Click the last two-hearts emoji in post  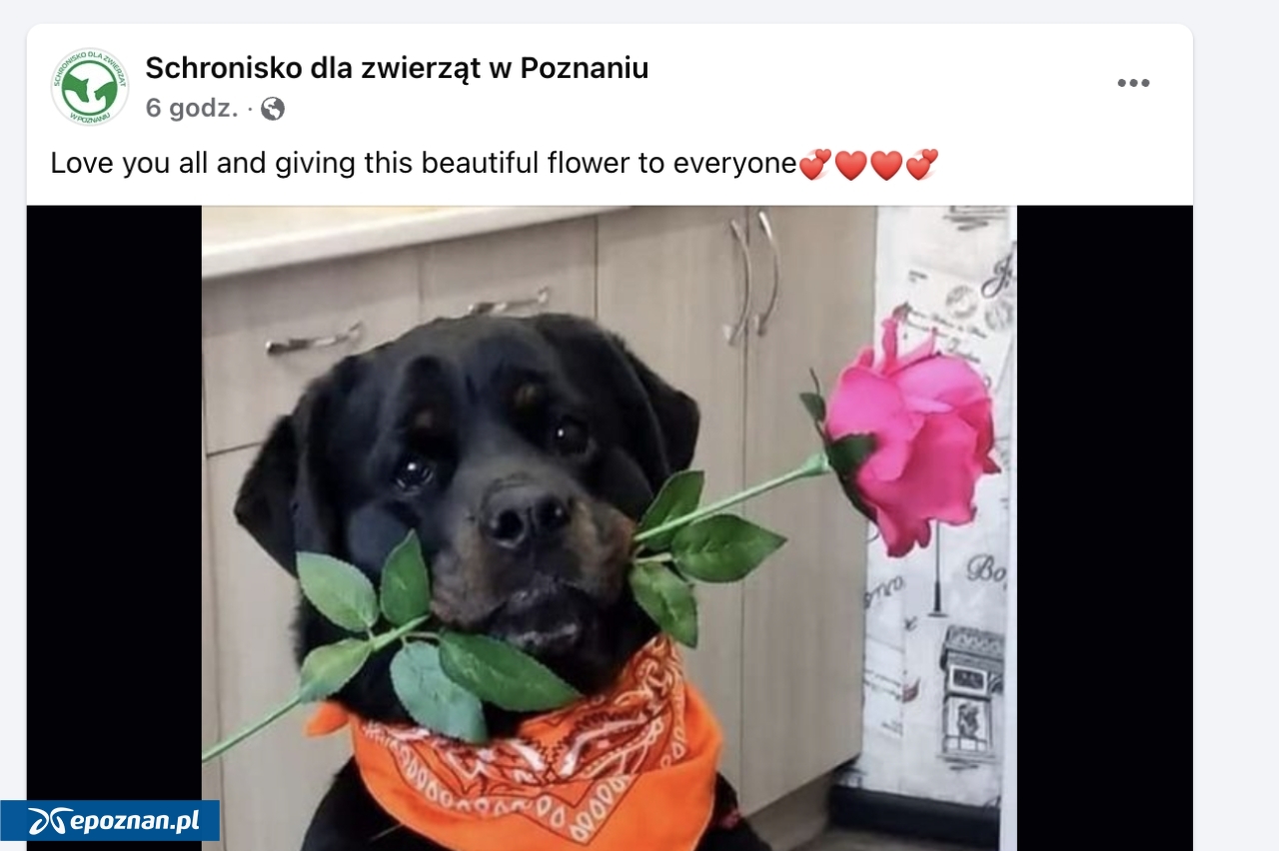pyautogui.click(x=922, y=164)
